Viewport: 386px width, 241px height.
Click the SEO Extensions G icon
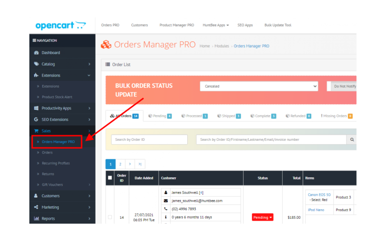36,119
